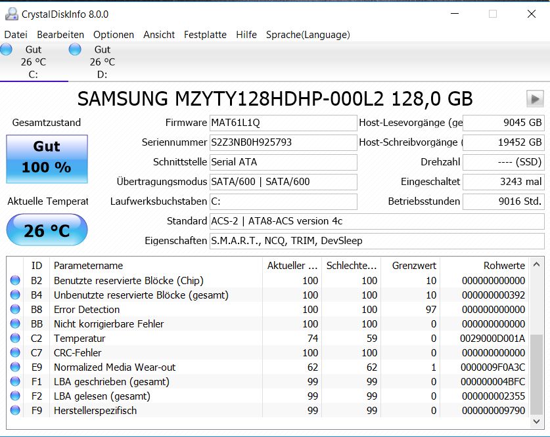Open the Hilfe menu
Viewport: 550px width, 437px height.
click(246, 35)
